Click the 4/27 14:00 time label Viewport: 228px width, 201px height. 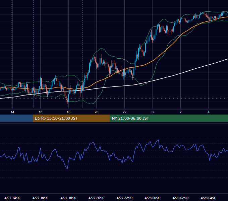[x=12, y=198]
